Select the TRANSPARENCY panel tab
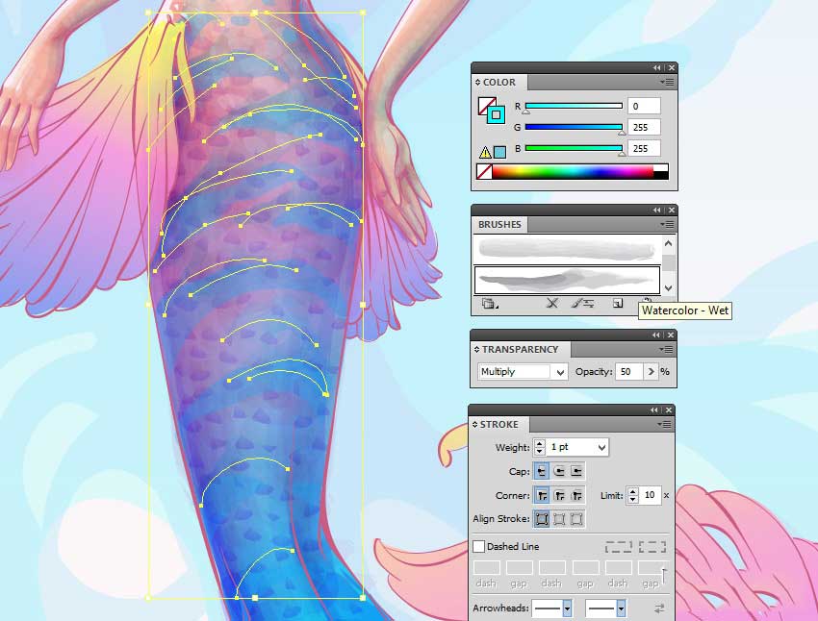This screenshot has height=621, width=818. [x=520, y=350]
